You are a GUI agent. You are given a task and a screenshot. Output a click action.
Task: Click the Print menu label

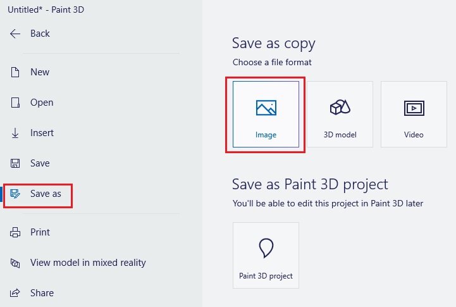(x=40, y=232)
